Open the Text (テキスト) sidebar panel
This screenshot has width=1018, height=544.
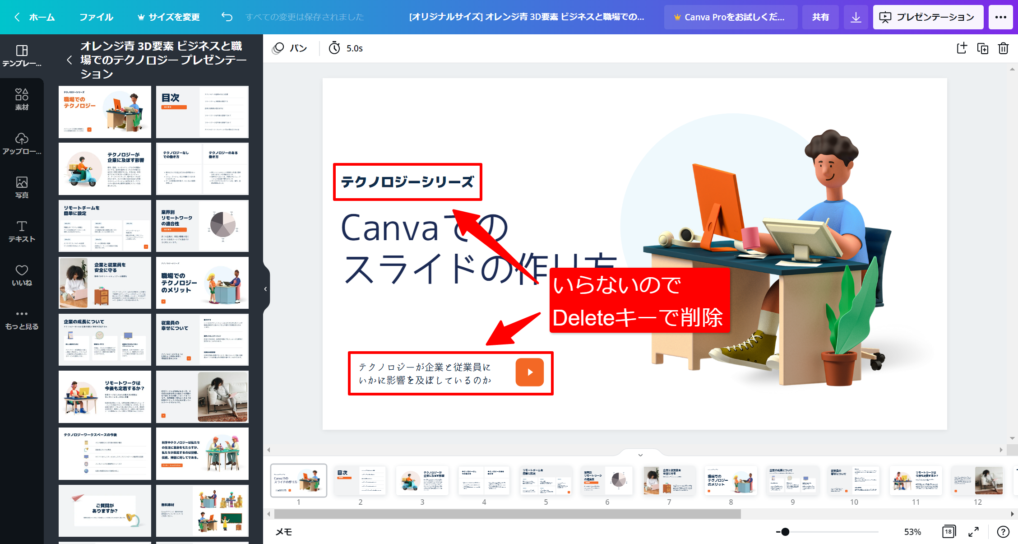[22, 231]
